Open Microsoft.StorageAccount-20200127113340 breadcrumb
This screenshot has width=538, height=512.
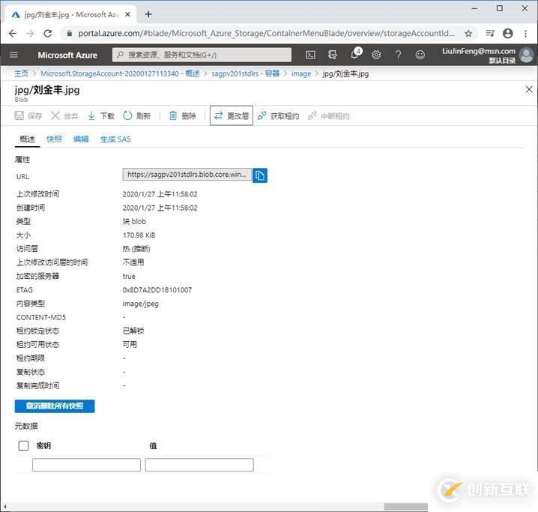(120, 73)
